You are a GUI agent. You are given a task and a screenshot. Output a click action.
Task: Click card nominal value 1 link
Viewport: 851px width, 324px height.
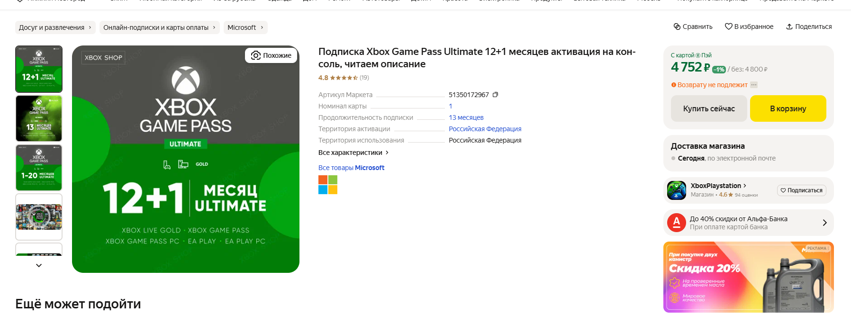click(x=451, y=106)
